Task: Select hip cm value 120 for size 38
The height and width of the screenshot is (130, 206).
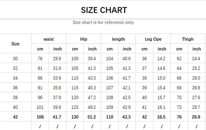Action: coord(75,98)
